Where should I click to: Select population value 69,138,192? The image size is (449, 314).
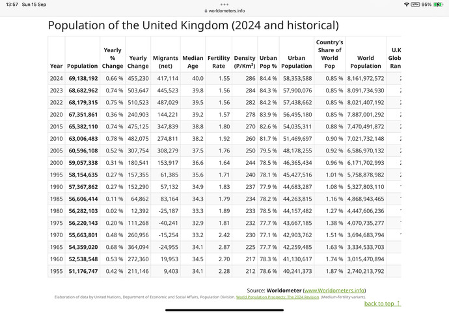click(83, 78)
